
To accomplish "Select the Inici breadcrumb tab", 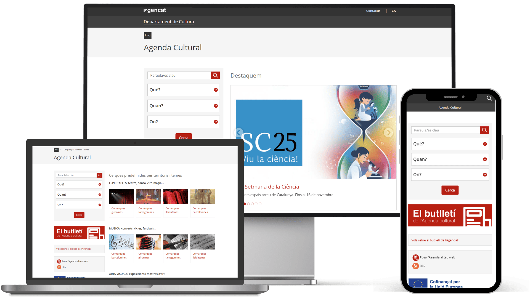I will click(147, 35).
